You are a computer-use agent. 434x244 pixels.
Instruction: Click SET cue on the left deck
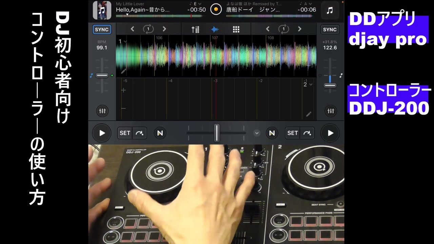(125, 133)
